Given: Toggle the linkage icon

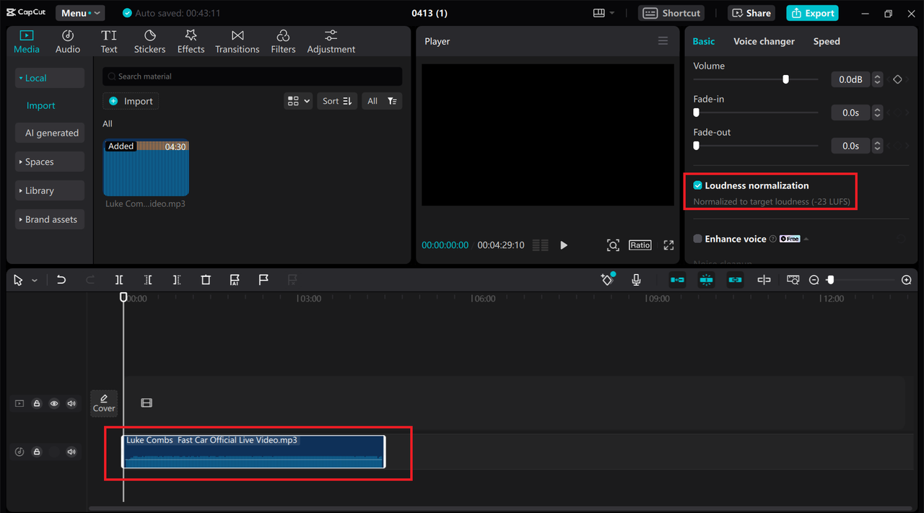Looking at the screenshot, I should coord(735,280).
